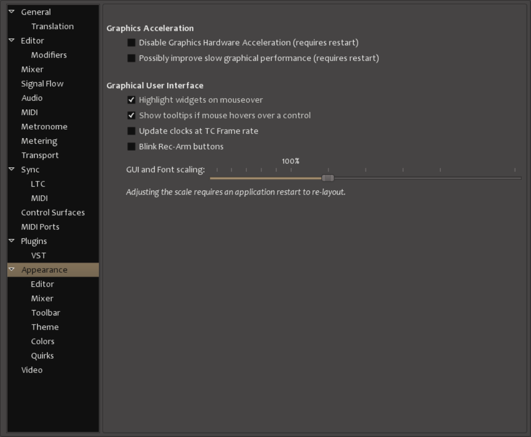The width and height of the screenshot is (531, 437).
Task: Enable Disable Graphics Hardware Acceleration checkbox
Action: tap(131, 43)
